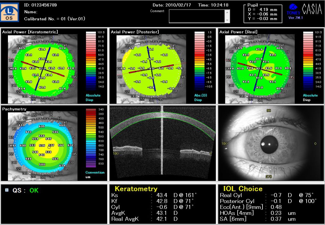This screenshot has width=325, height=225.
Task: Click the Comment box scroll down arrow
Action: tap(227, 20)
